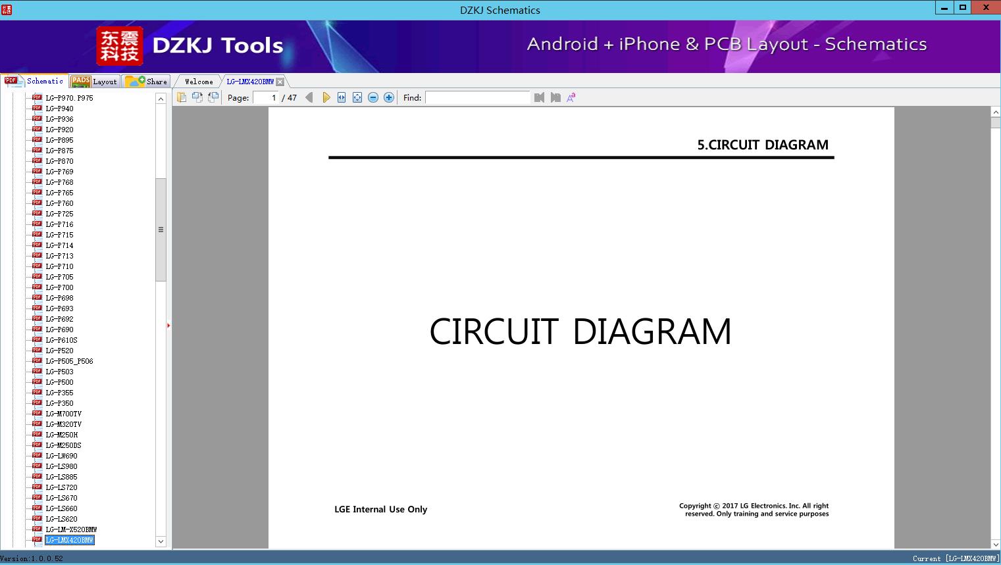Screen dimensions: 1001x565
Task: Click PDF icon beside LG-LS980
Action: pos(37,466)
